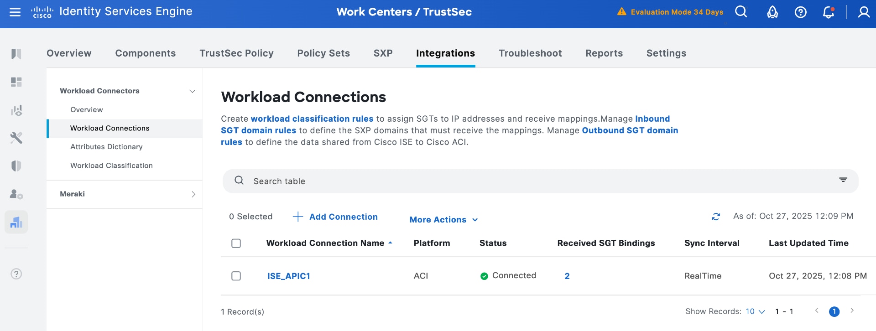Open the More Actions dropdown

tap(443, 220)
